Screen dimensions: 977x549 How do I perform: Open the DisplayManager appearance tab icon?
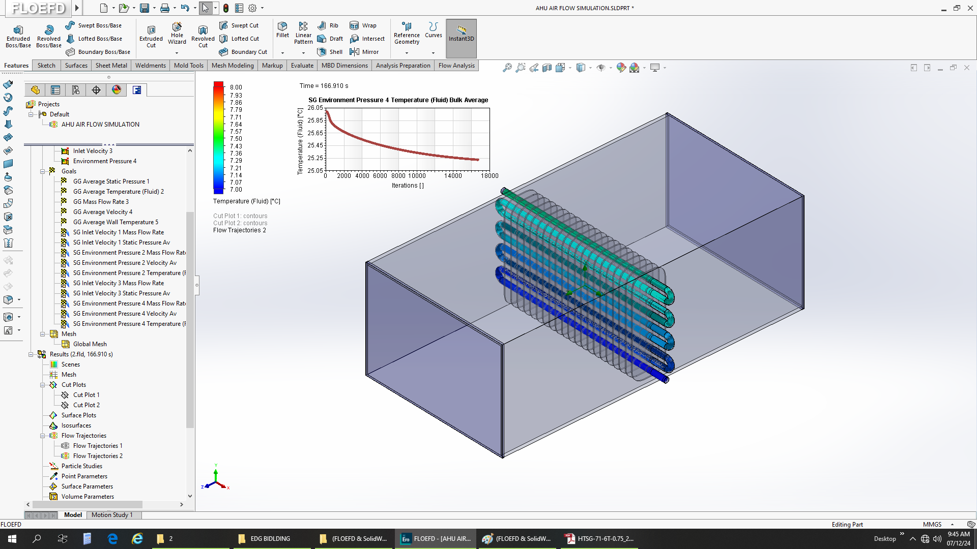pyautogui.click(x=117, y=90)
